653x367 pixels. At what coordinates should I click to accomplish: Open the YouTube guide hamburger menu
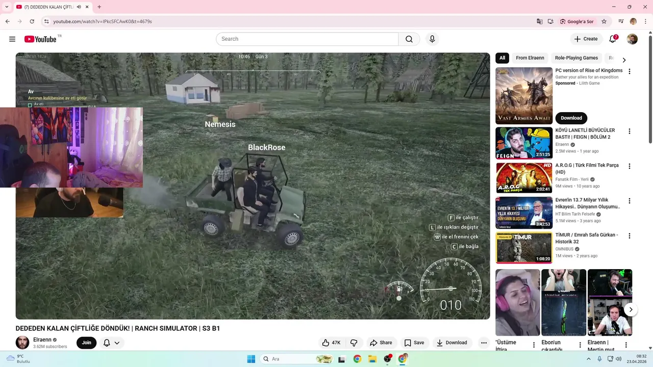[12, 39]
